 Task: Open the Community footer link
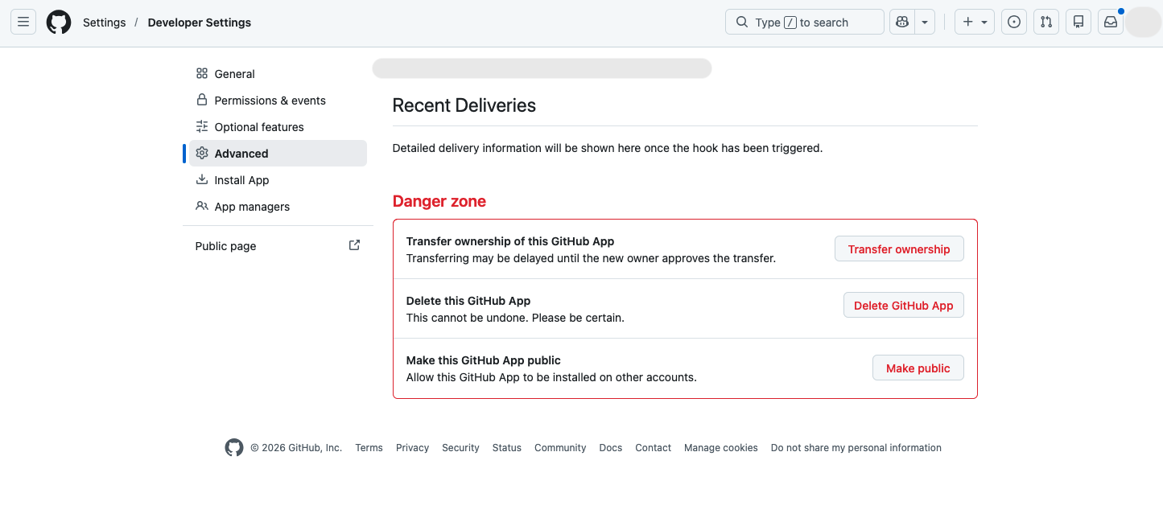click(x=560, y=448)
